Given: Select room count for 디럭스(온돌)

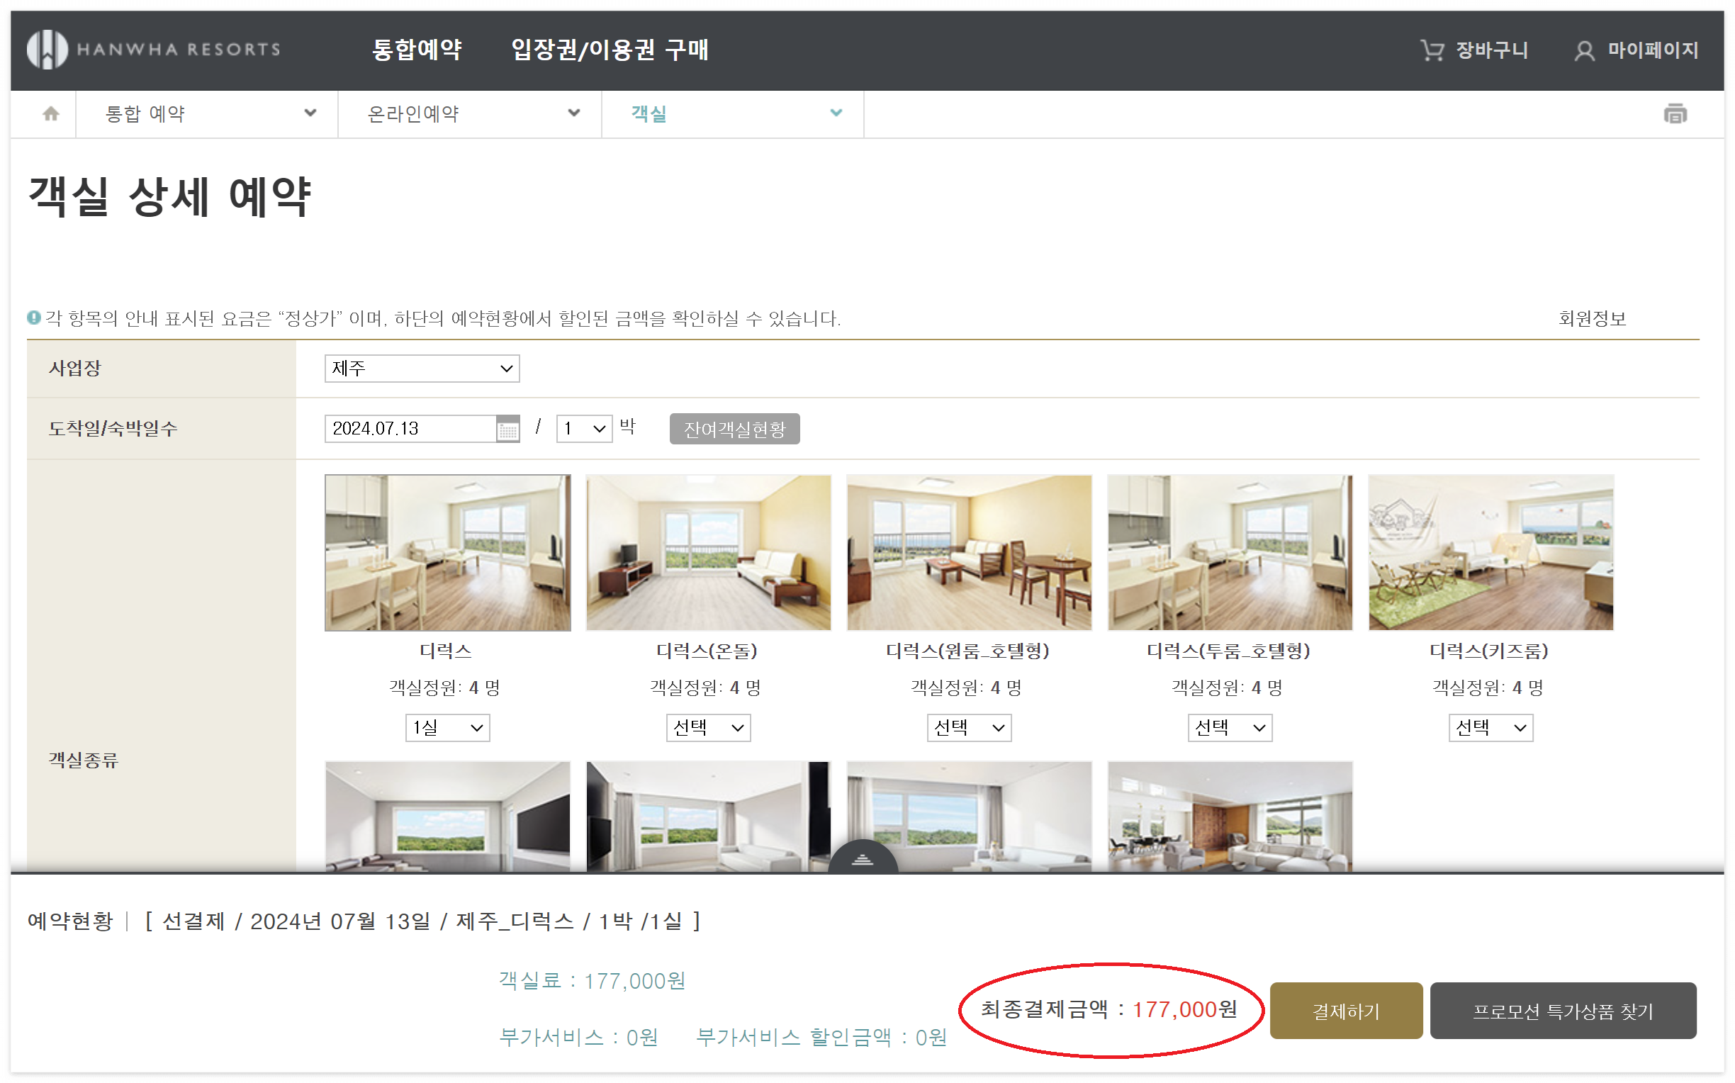Looking at the screenshot, I should click(x=707, y=728).
